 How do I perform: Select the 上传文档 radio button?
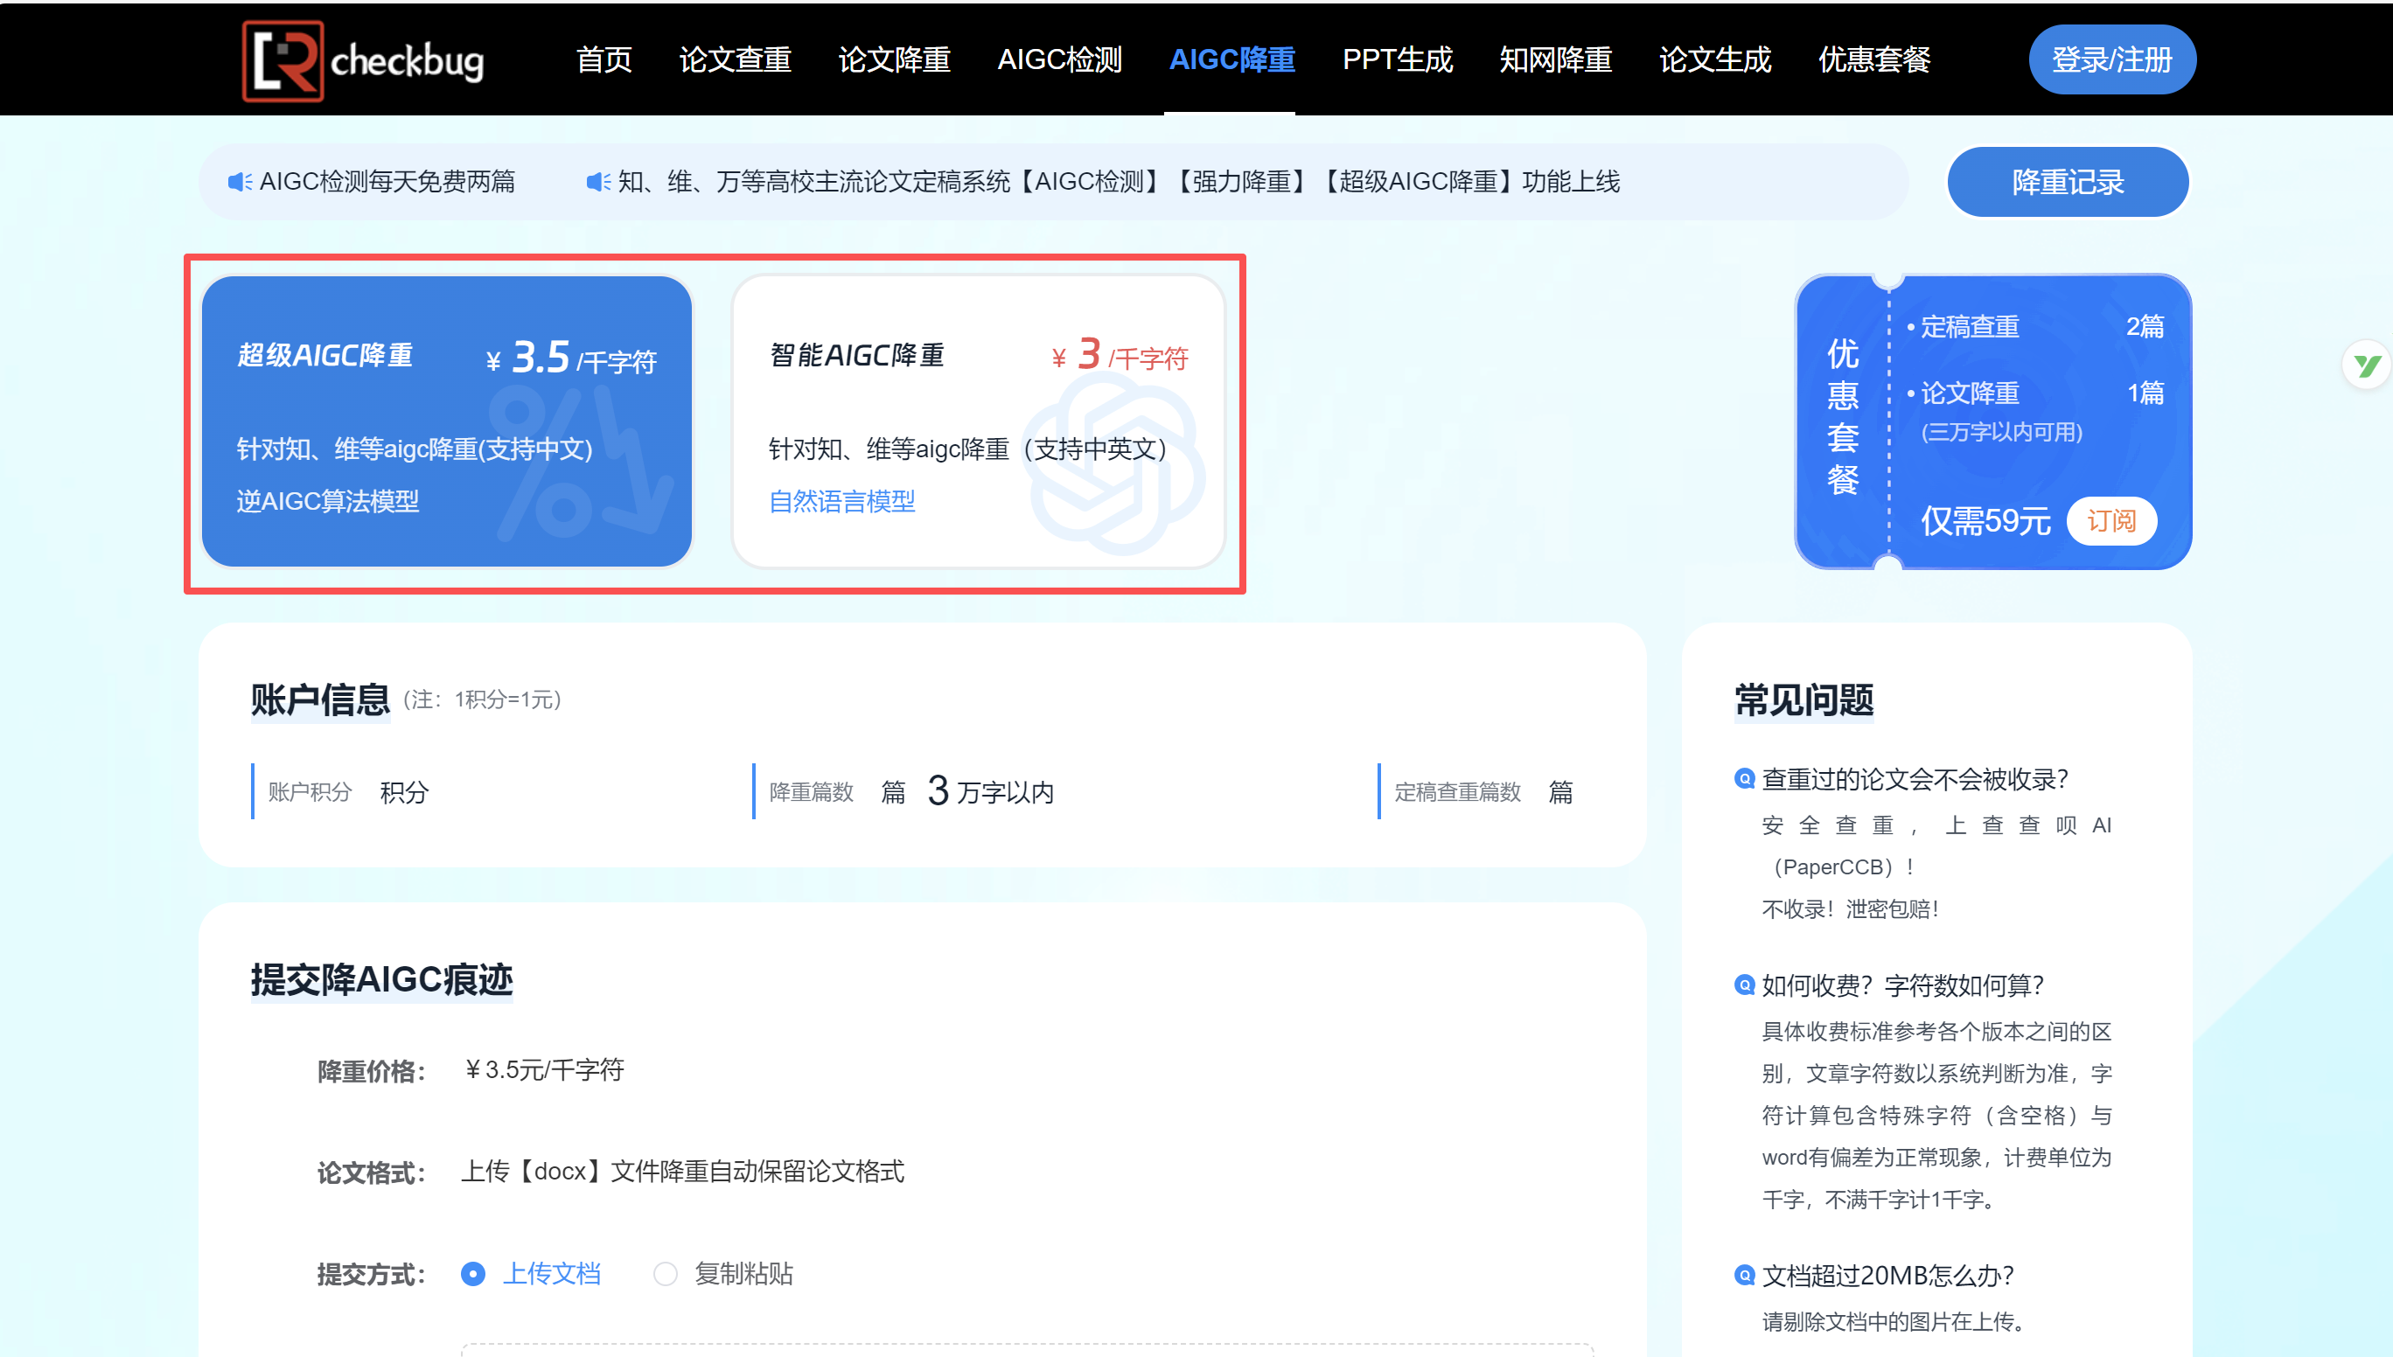tap(473, 1273)
